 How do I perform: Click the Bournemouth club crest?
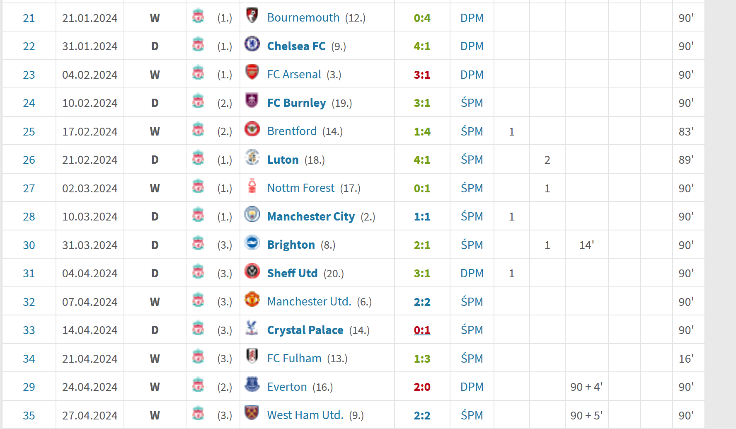(x=252, y=15)
